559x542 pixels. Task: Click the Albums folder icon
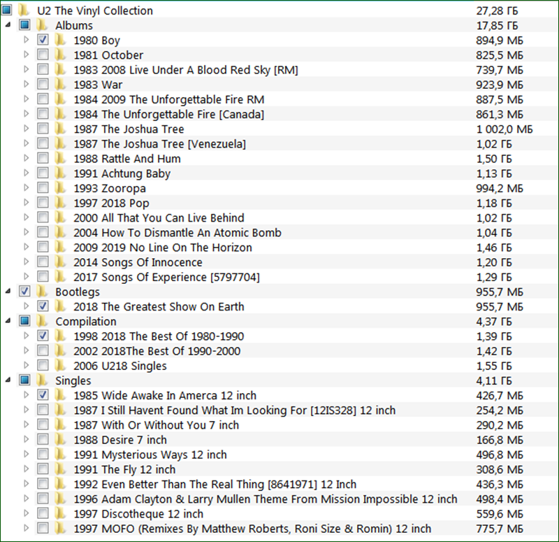click(42, 25)
